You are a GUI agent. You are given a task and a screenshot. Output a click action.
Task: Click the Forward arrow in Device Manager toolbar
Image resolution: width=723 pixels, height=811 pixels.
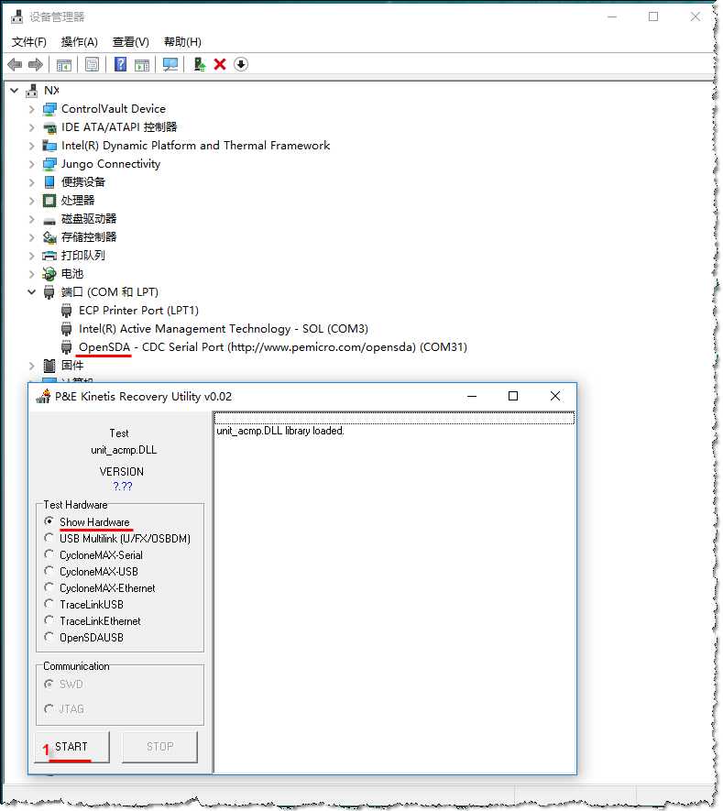[35, 65]
